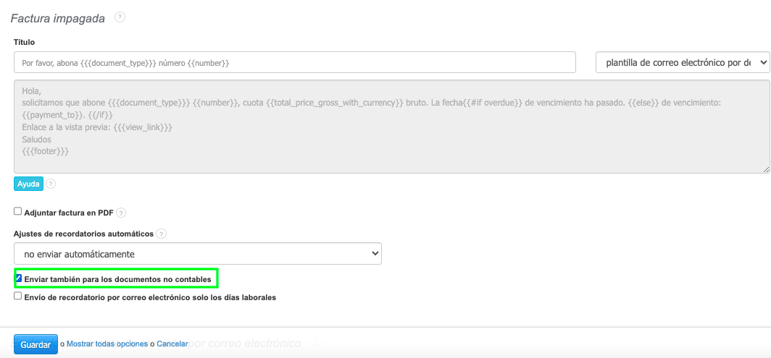The height and width of the screenshot is (358, 771).
Task: Click the Factura impagada section heading
Action: (58, 17)
